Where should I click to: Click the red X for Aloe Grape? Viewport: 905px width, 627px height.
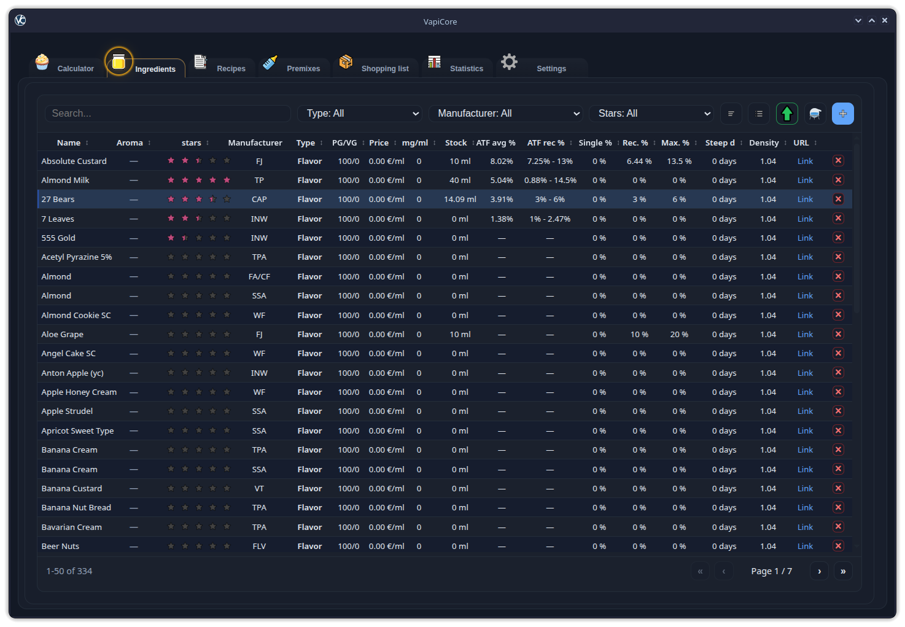pyautogui.click(x=837, y=334)
